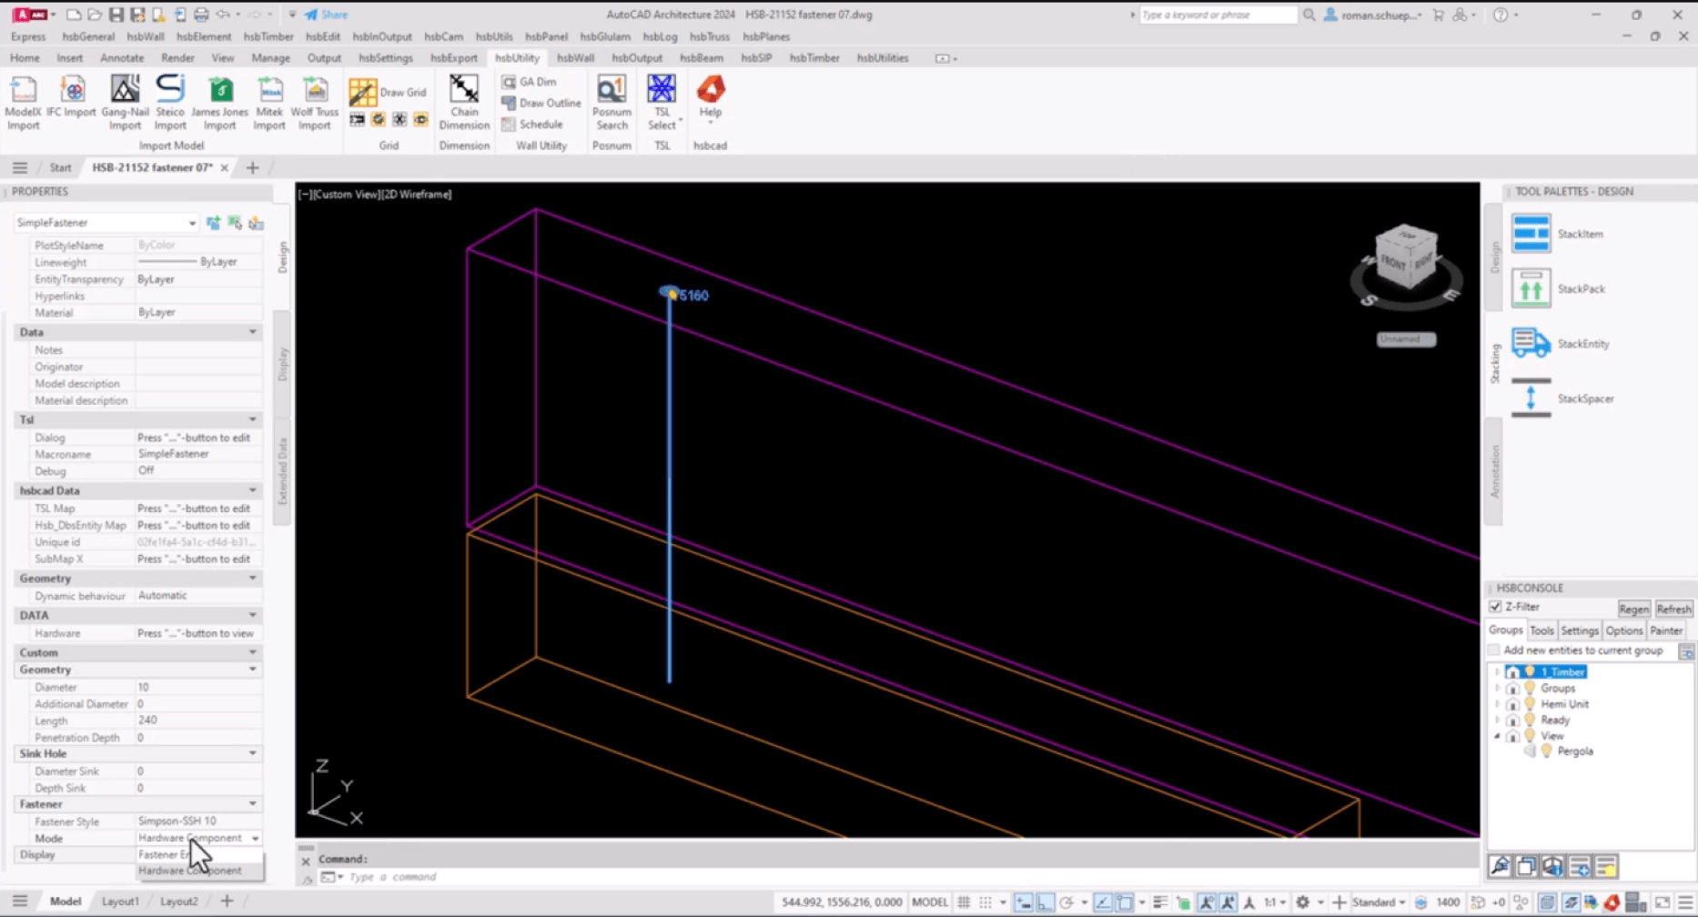Switch to the hsbTimber ribbon tab
This screenshot has width=1698, height=917.
[x=814, y=57]
